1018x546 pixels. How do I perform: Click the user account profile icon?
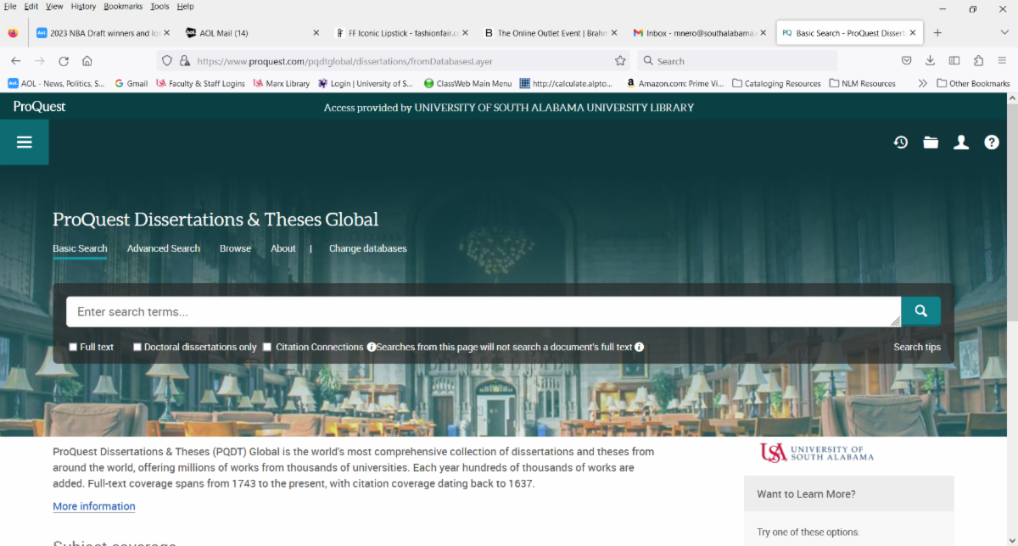tap(961, 142)
